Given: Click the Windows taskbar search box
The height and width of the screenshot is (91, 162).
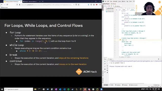Looking at the screenshot, I should [x=18, y=89].
